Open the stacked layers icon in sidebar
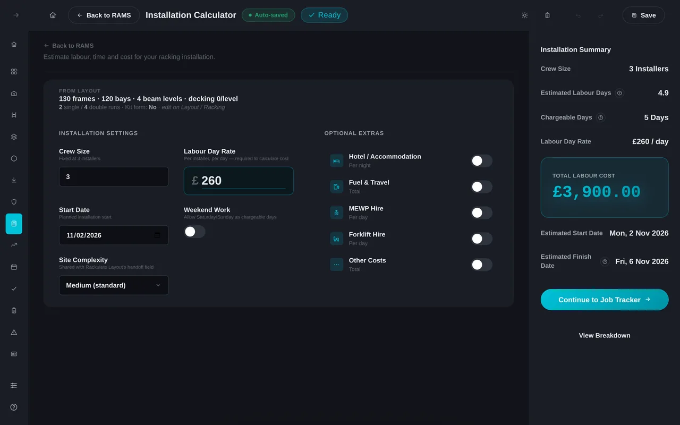 pos(14,137)
